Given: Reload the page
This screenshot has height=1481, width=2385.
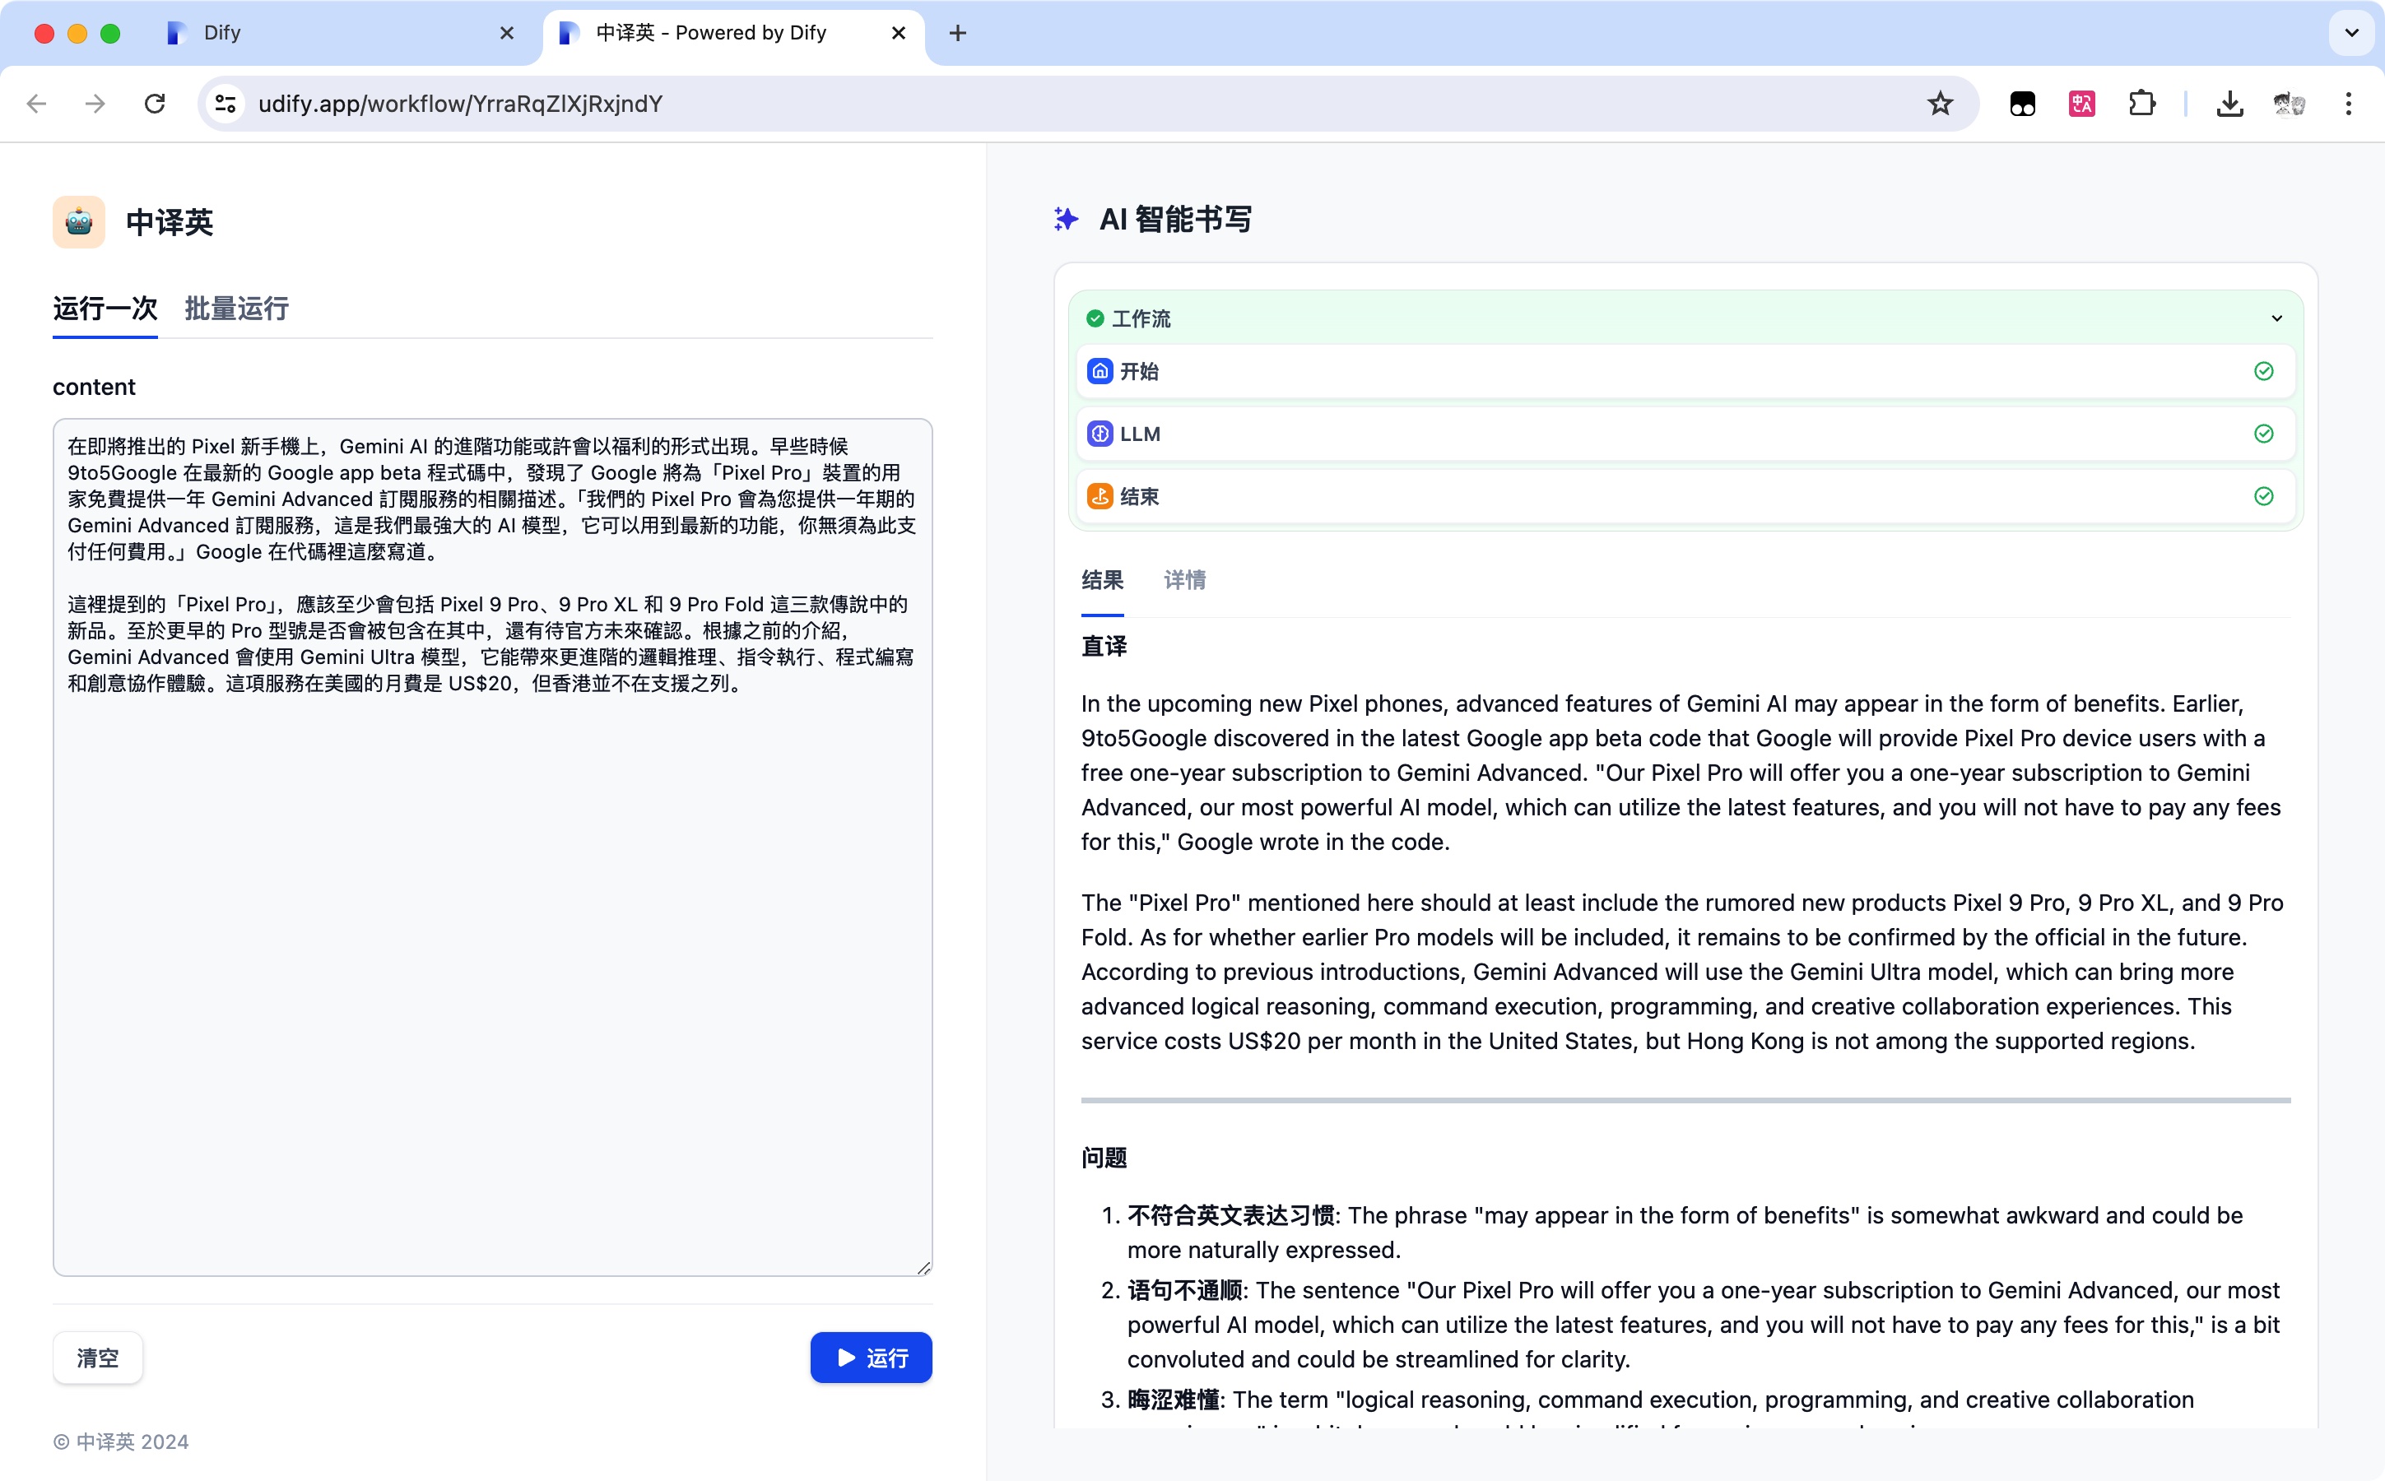Looking at the screenshot, I should 155,104.
